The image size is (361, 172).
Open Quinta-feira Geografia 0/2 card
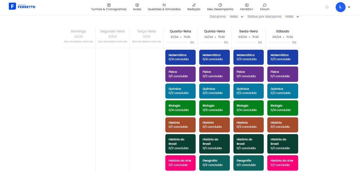pos(214,163)
